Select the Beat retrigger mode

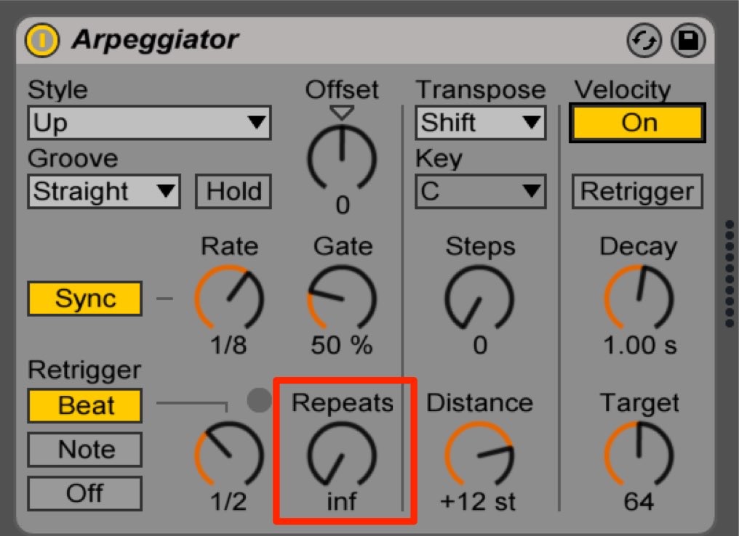point(85,406)
